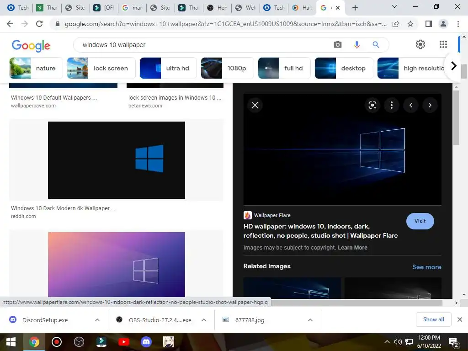Go to previous image in preview
Viewport: 468px width, 351px height.
click(x=411, y=105)
